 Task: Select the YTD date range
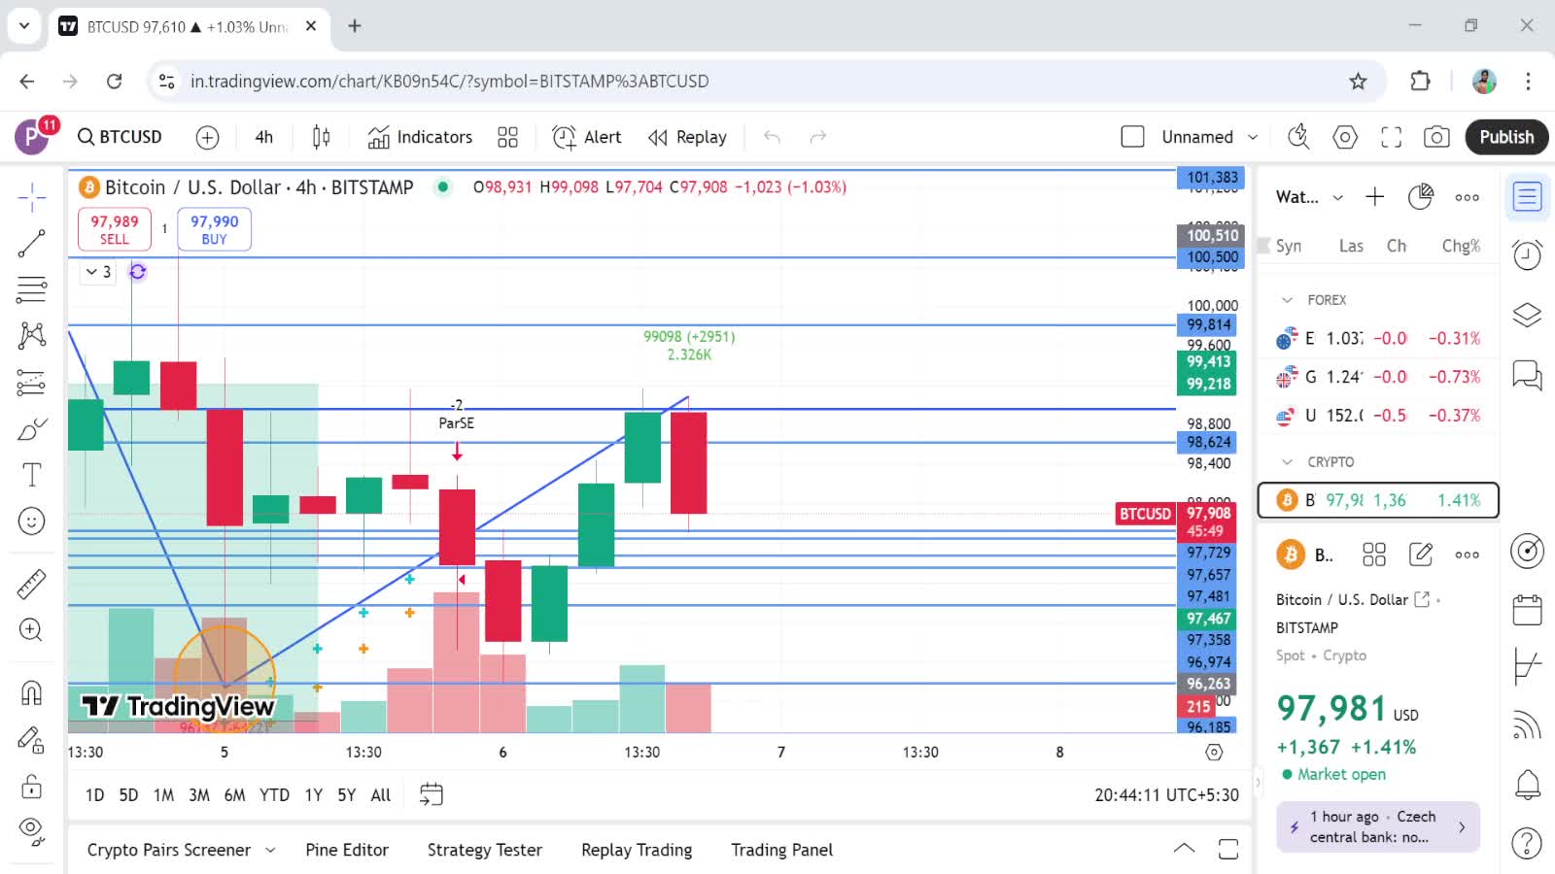point(274,795)
